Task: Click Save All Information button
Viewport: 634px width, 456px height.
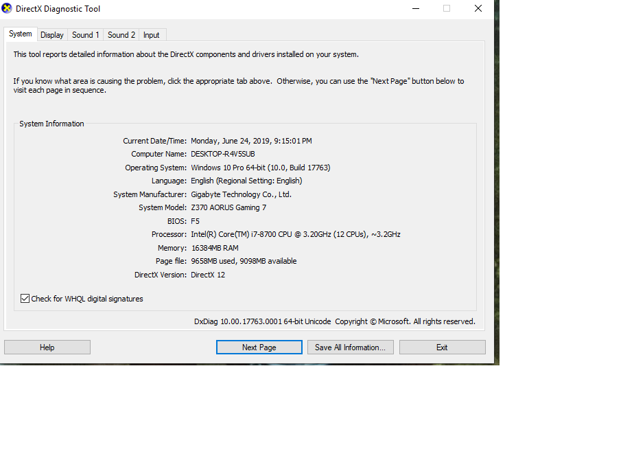Action: pyautogui.click(x=350, y=347)
